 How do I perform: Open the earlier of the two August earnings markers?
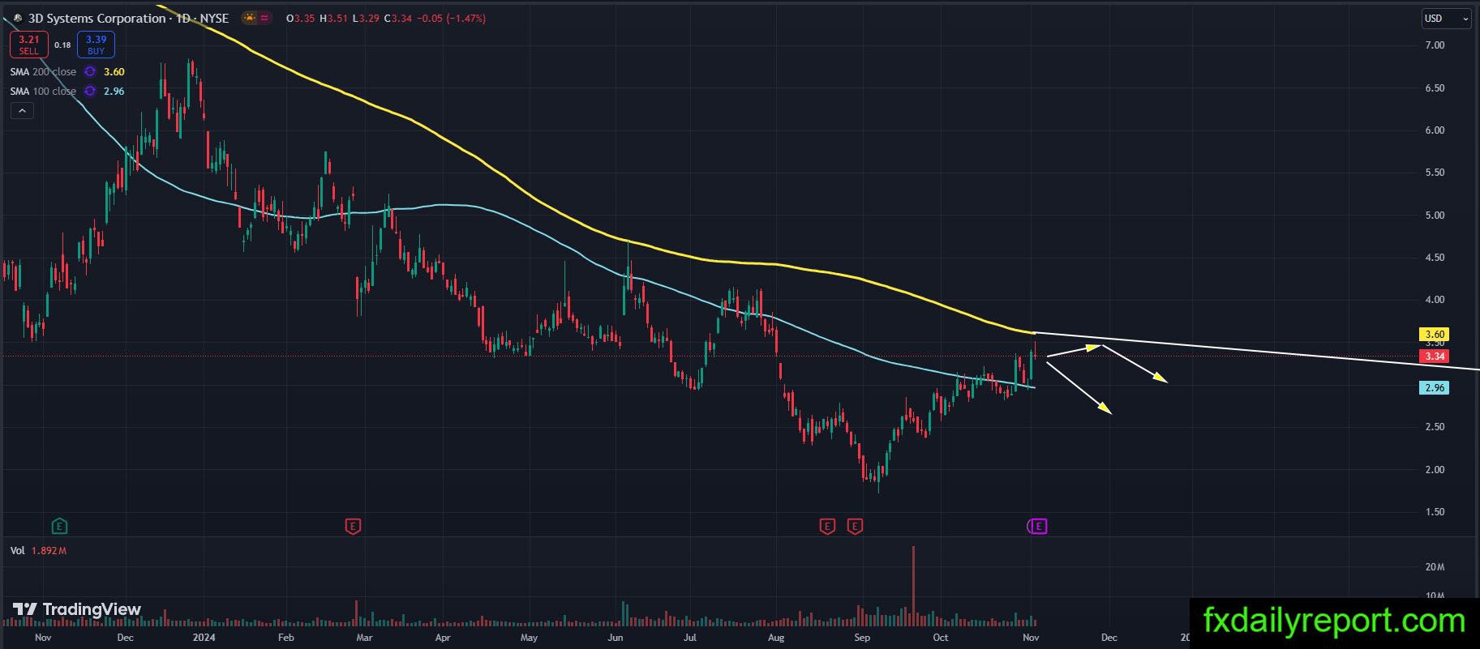pyautogui.click(x=826, y=527)
